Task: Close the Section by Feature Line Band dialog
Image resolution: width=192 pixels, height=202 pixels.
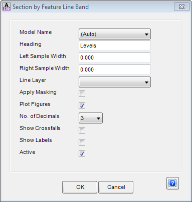Action: [x=181, y=7]
